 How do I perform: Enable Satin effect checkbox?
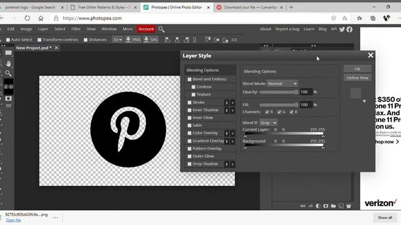click(189, 126)
